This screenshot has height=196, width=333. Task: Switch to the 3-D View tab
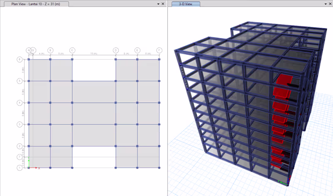coord(186,4)
